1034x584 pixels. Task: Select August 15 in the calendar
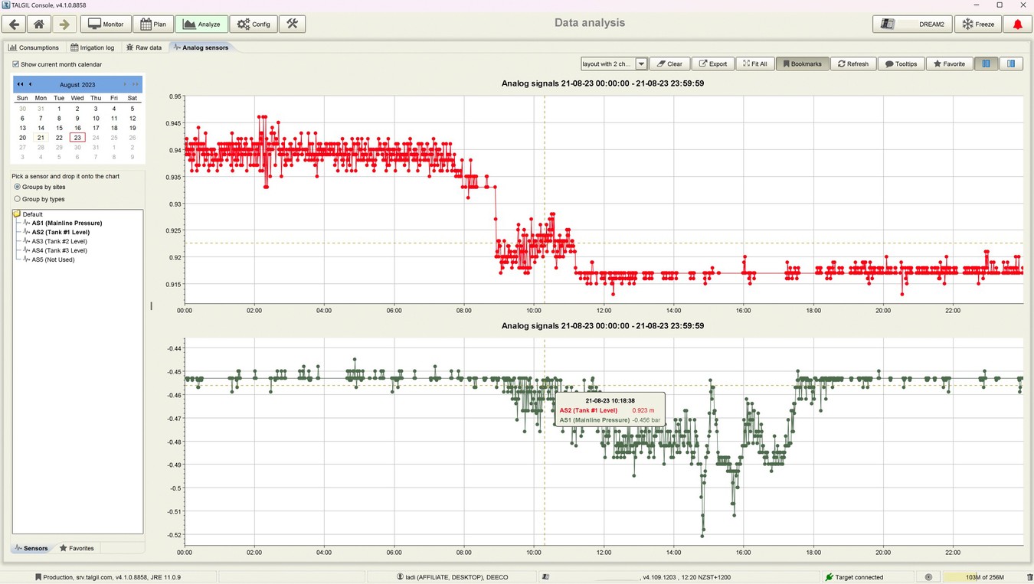59,128
